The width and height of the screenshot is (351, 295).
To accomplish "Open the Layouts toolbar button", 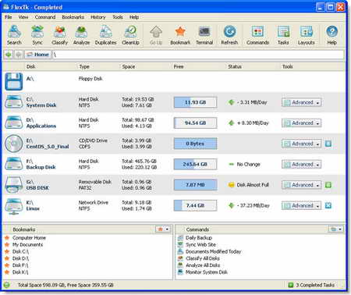I will [x=307, y=35].
